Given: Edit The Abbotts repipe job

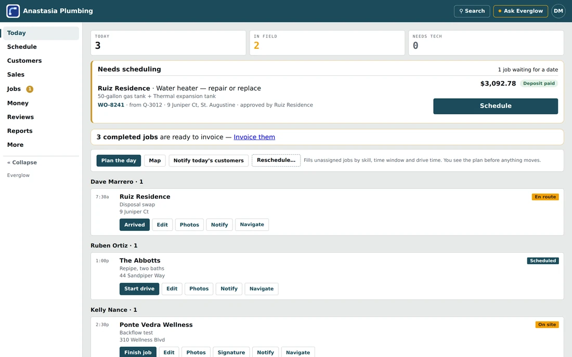Looking at the screenshot, I should point(172,289).
